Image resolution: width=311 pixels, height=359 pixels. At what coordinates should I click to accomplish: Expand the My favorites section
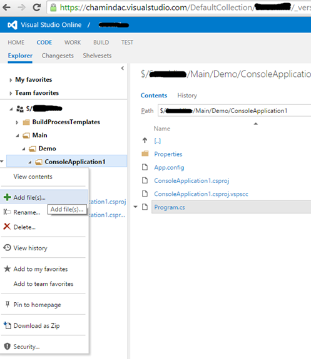pyautogui.click(x=11, y=80)
